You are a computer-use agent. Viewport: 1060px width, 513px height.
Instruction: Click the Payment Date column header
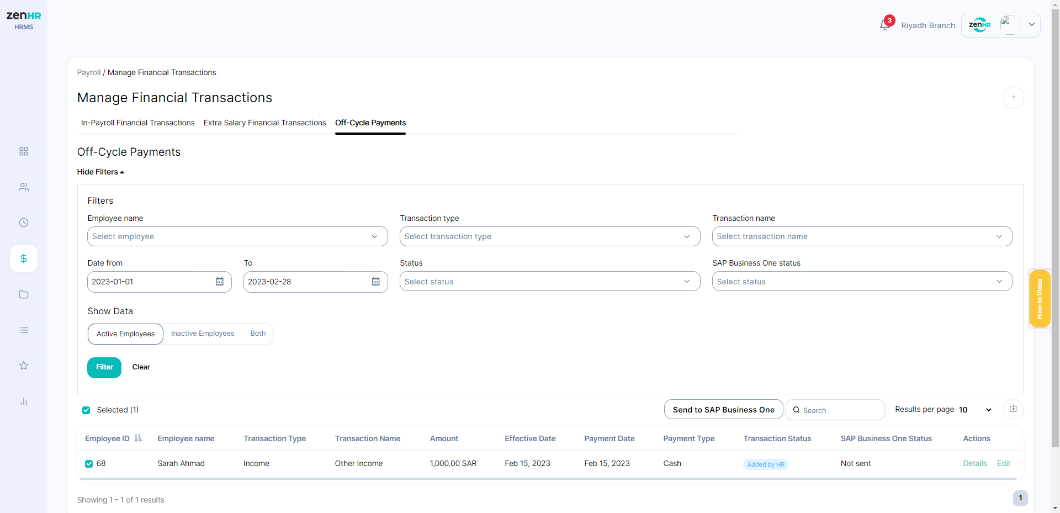coord(609,438)
